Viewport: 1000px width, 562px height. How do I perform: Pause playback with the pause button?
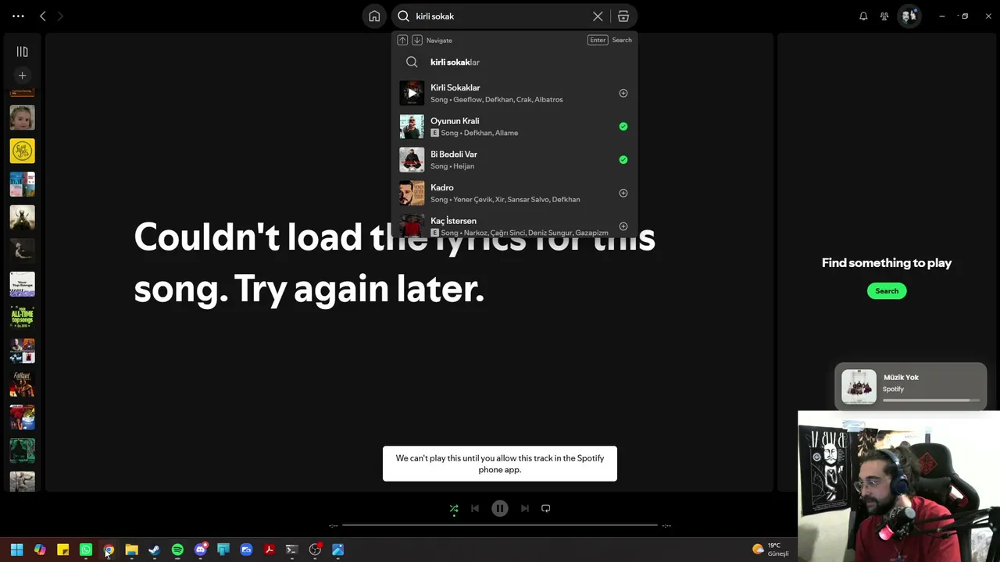tap(500, 508)
